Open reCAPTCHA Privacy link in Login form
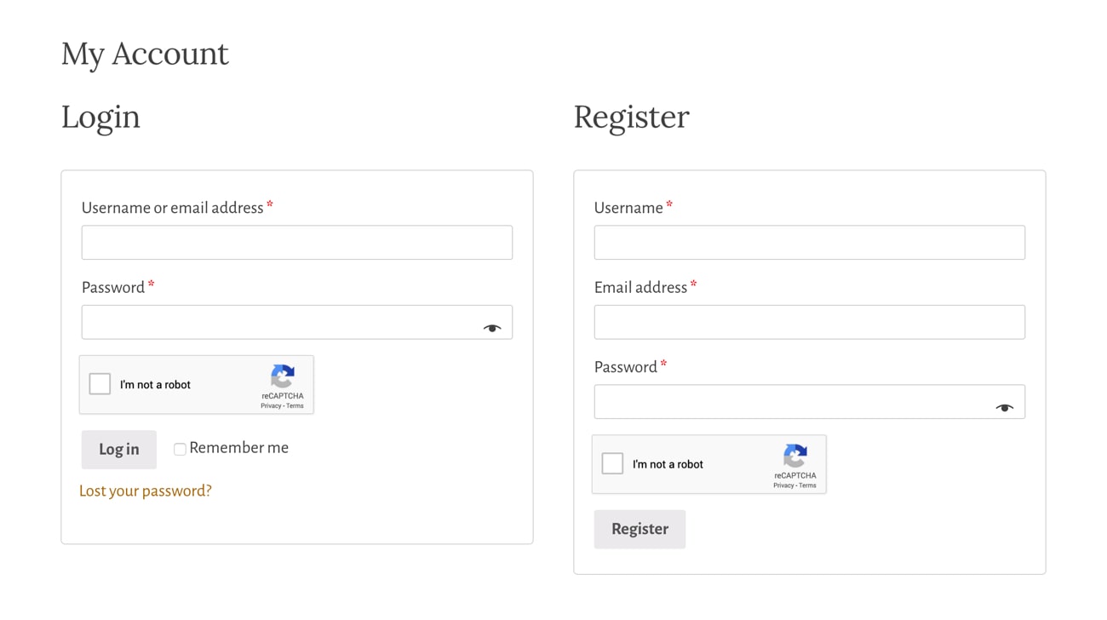 click(271, 406)
